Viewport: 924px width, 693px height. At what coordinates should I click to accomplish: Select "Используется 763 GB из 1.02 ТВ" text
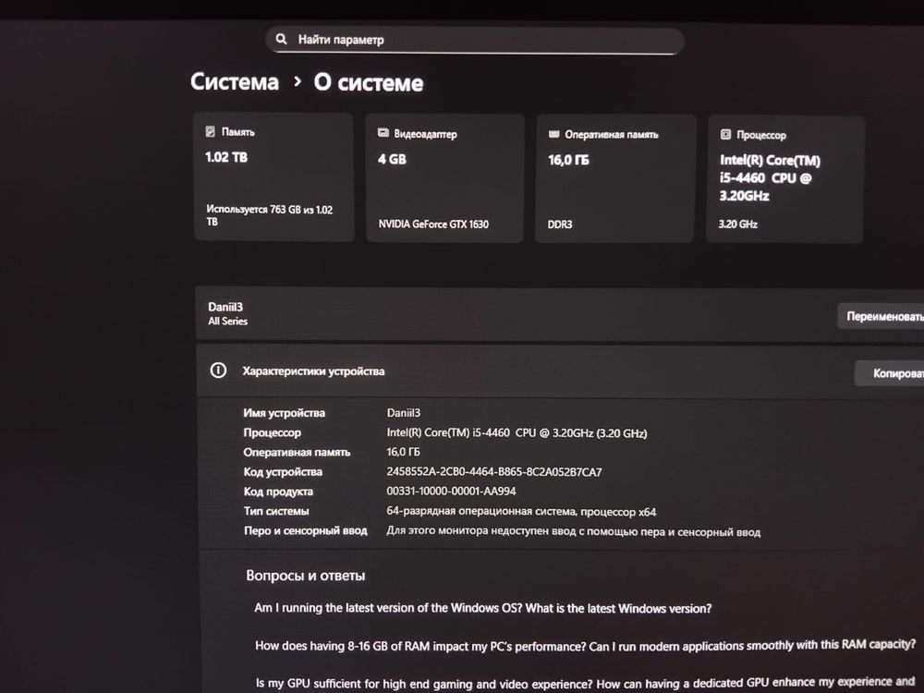tap(269, 215)
